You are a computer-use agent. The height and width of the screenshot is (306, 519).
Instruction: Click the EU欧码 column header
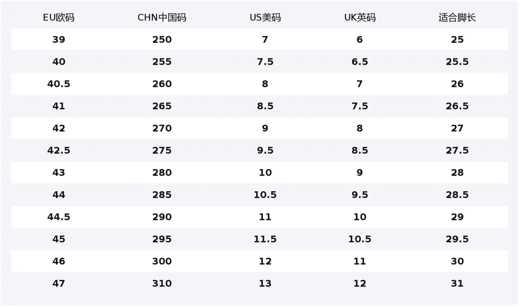coord(59,18)
